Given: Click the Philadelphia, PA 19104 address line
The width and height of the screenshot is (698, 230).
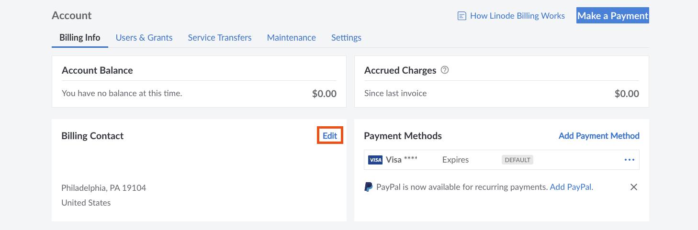Looking at the screenshot, I should (103, 187).
